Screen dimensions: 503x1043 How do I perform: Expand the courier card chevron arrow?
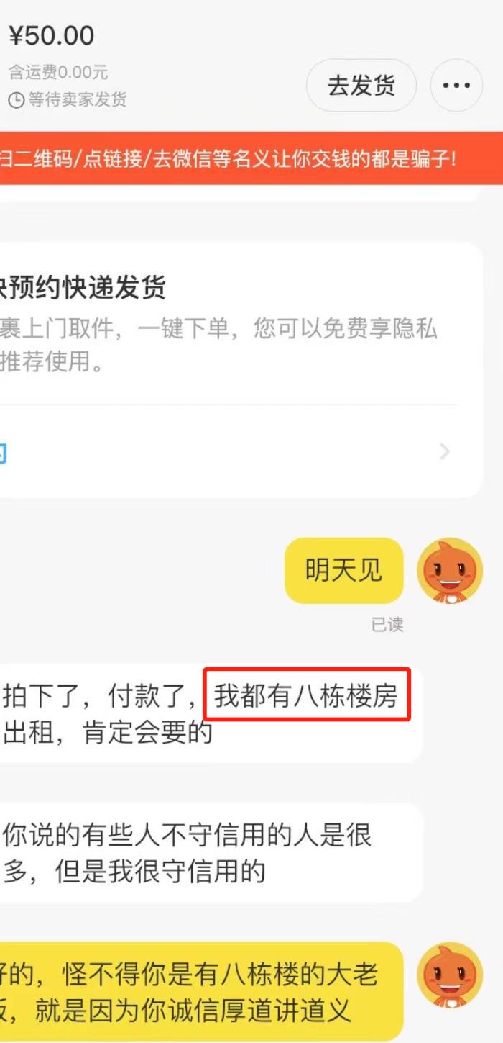pos(445,452)
